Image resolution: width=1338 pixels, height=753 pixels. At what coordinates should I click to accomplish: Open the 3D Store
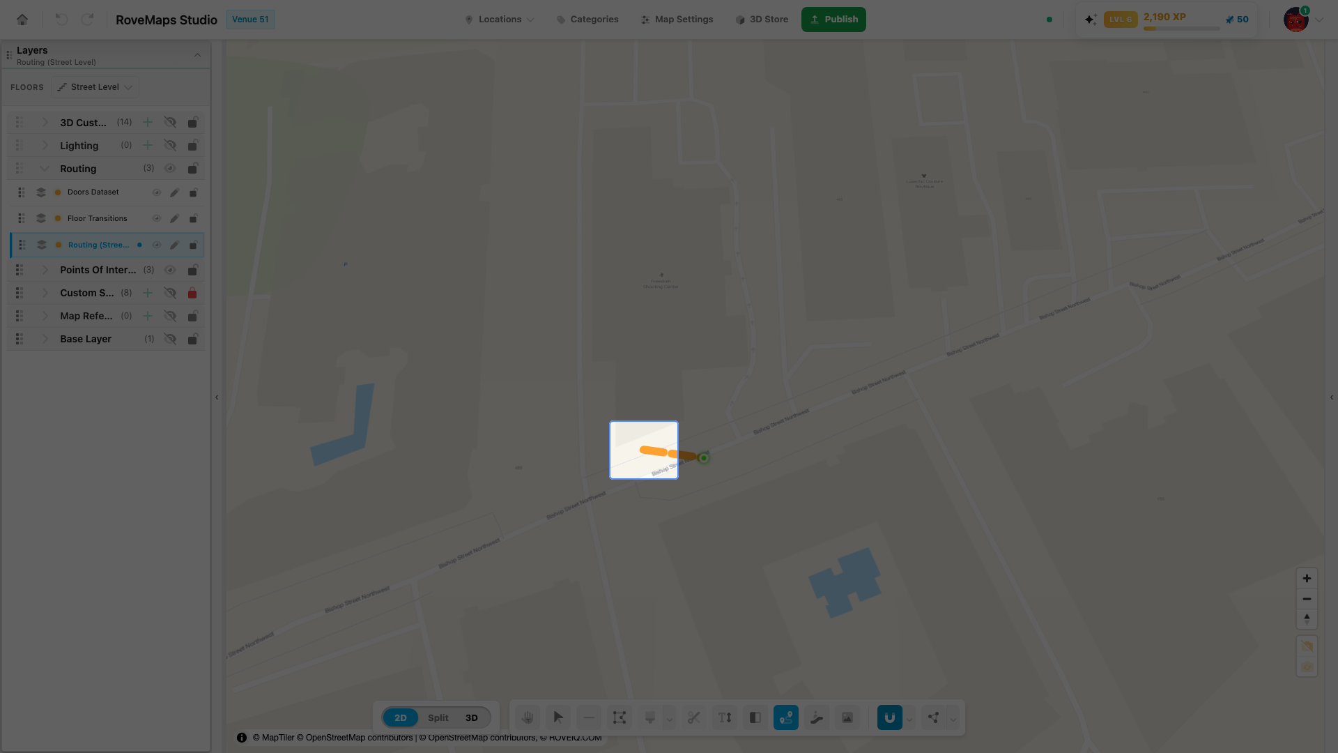[x=762, y=20]
